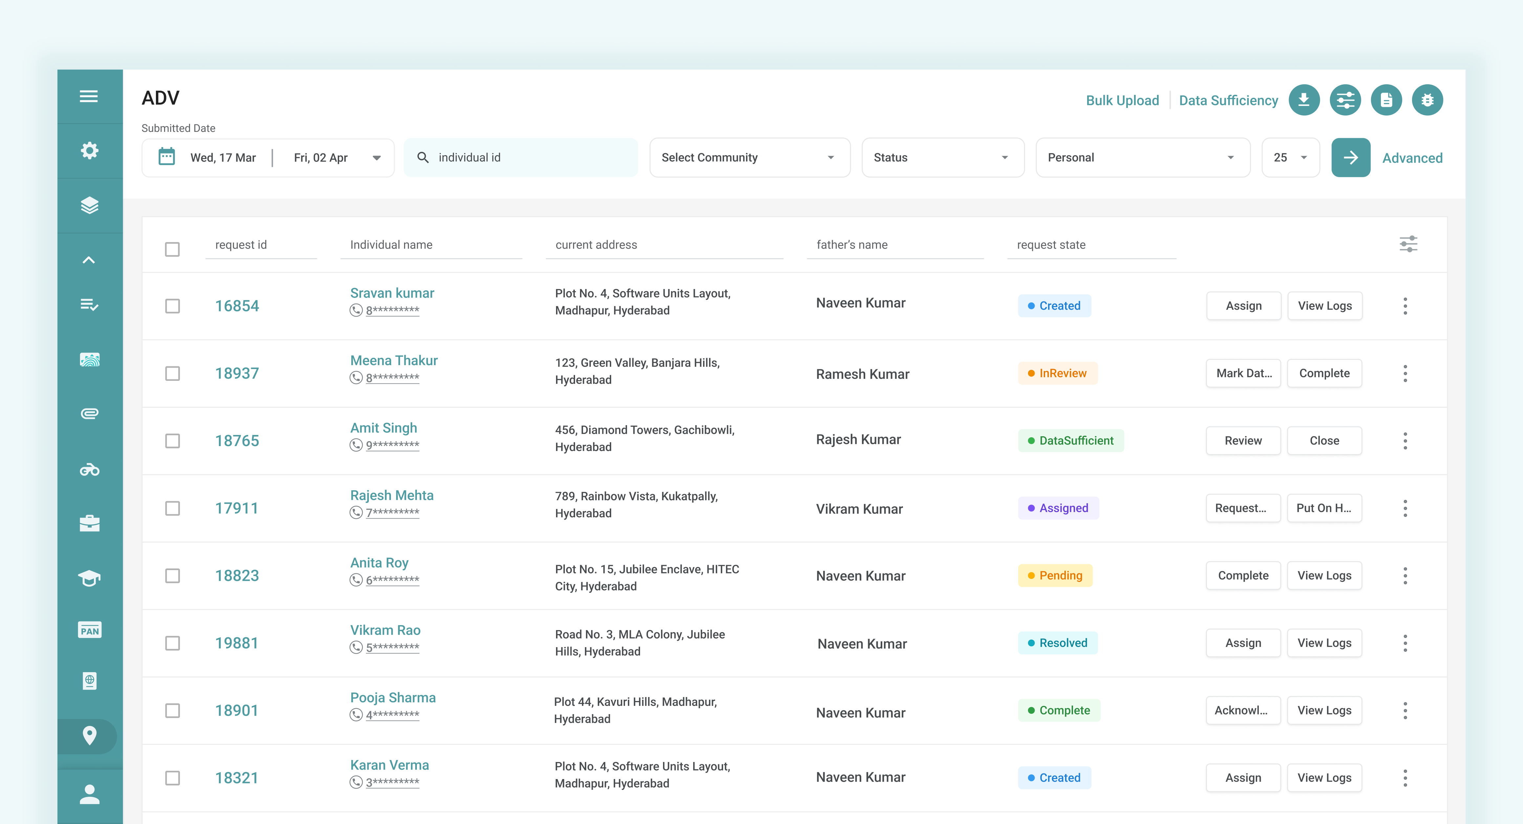
Task: Click the InReview status badge
Action: [1057, 373]
